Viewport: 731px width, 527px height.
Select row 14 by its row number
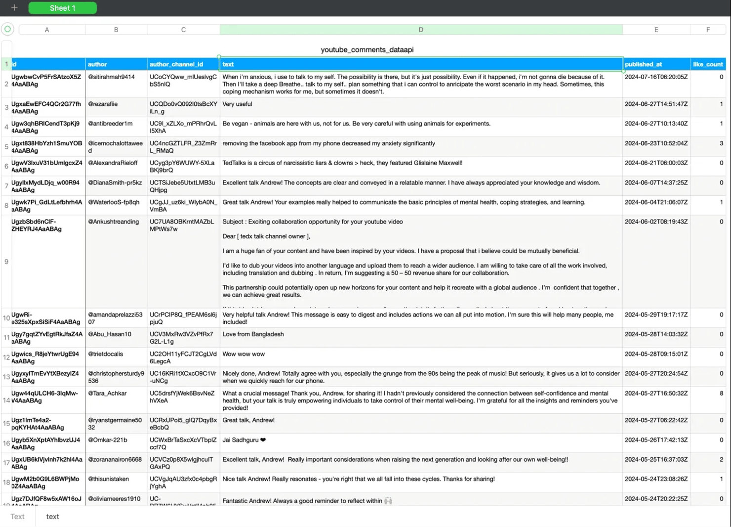click(x=6, y=400)
